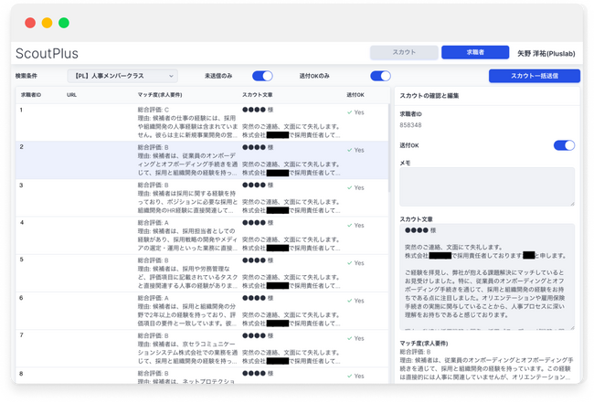Select the 求職者 tab

coord(474,53)
